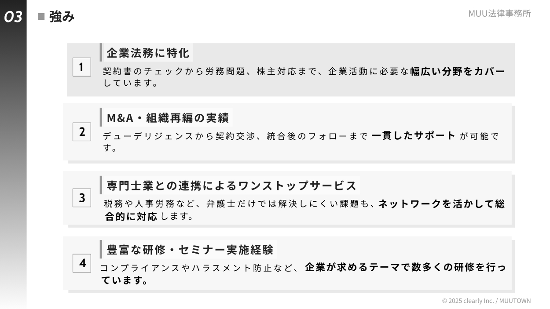The height and width of the screenshot is (309, 550).
Task: Select the bold text ネットワークを活かして総
Action: click(441, 204)
